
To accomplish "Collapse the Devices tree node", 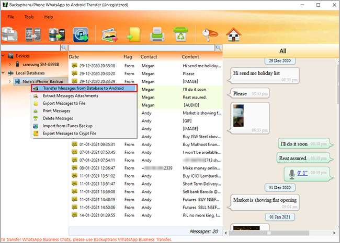I will (4, 56).
